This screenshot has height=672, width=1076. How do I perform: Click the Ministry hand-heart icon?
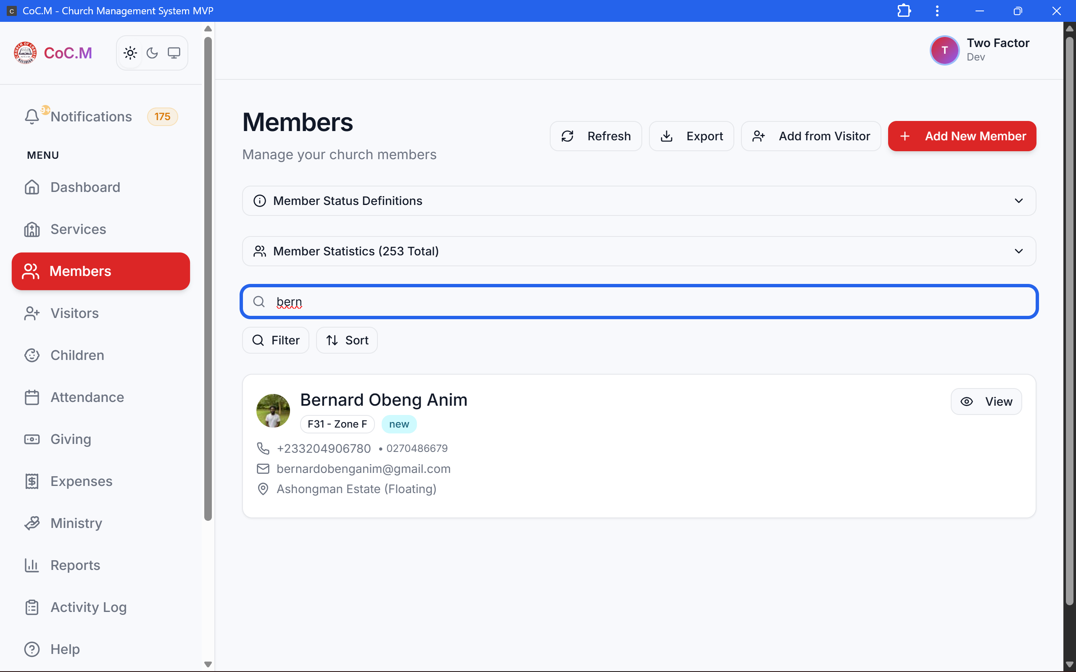[x=32, y=523]
